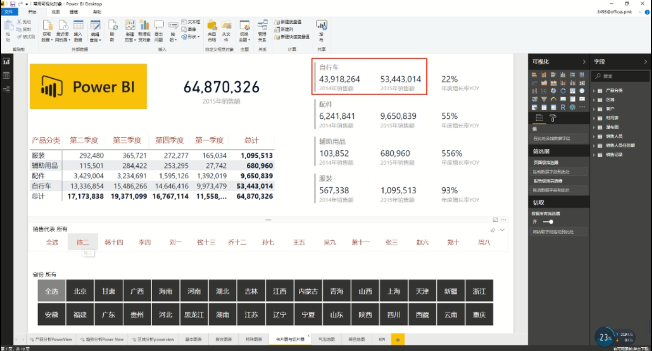
Task: Select the donut chart visualization icon
Action: 563,91
